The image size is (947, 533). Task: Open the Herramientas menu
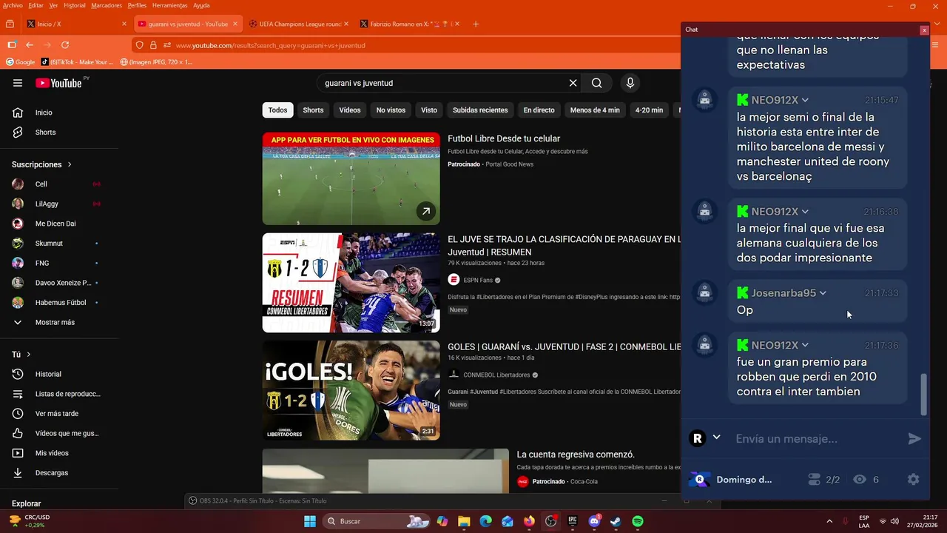click(x=170, y=5)
